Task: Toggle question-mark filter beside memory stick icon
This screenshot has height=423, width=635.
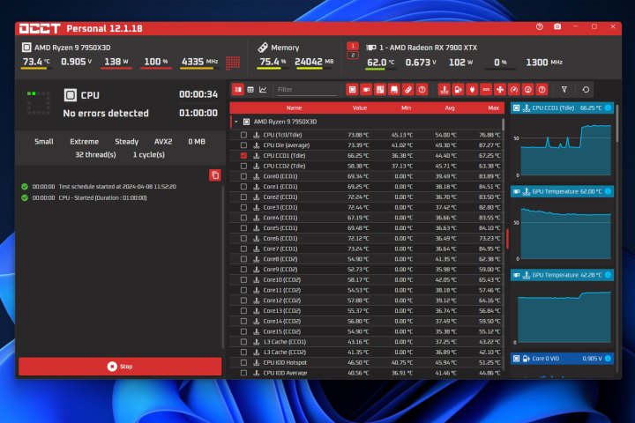Action: click(x=422, y=90)
